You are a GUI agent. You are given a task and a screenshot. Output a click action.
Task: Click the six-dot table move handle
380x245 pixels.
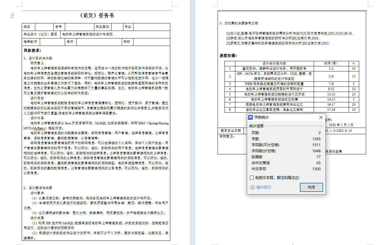(12, 16)
